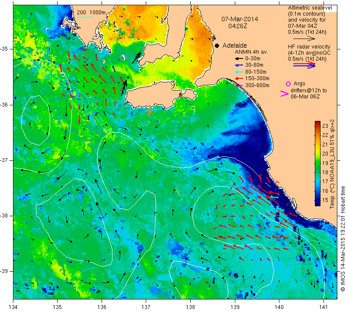Click the ANMN 4h av. heading
The height and width of the screenshot is (312, 346).
tap(252, 52)
